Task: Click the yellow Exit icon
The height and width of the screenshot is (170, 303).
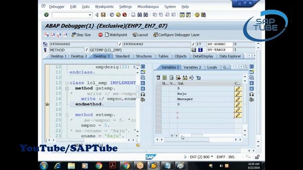Action: coord(118,15)
